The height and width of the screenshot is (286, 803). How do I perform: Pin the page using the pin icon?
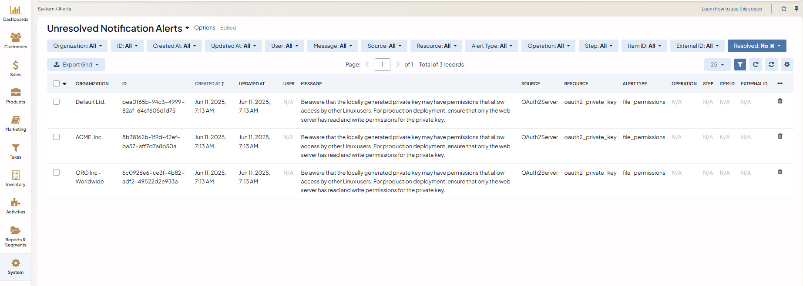pos(796,9)
